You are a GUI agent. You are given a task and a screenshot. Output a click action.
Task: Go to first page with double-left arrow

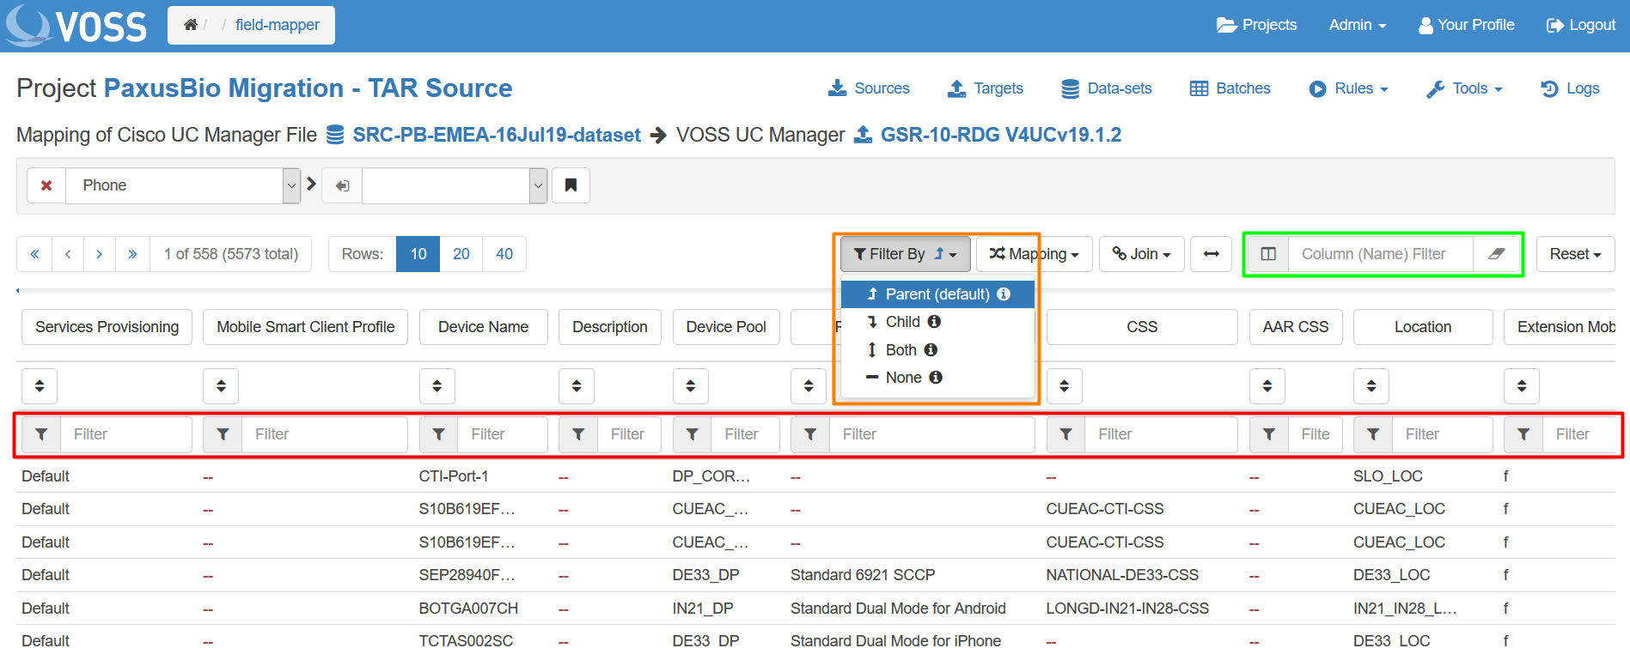(x=34, y=254)
